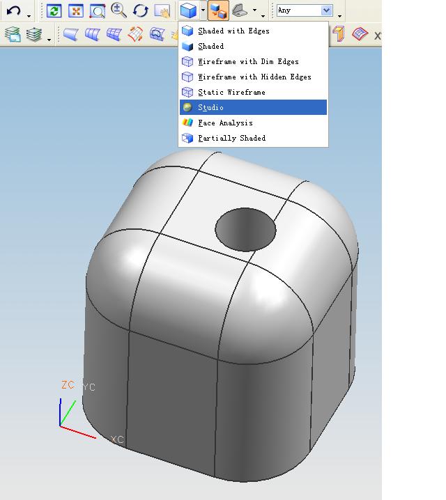Click the green Refresh view icon
Viewport: 446px width, 500px height.
point(54,11)
